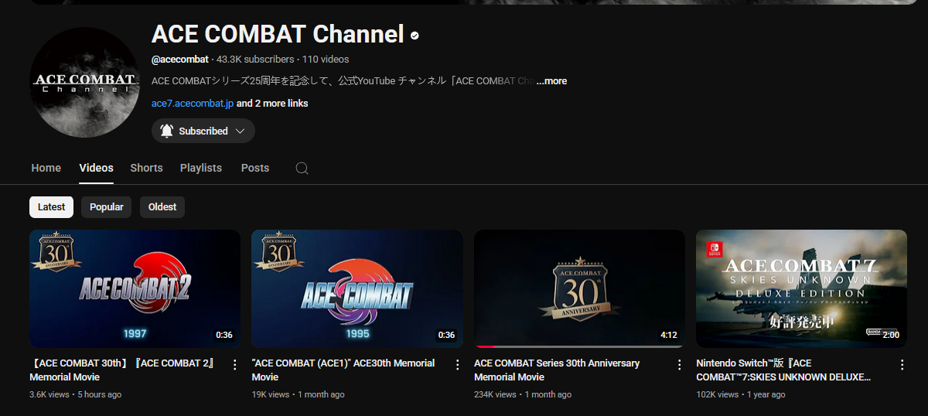This screenshot has height=416, width=928.
Task: Open the ACE COMBAT Channel avatar image
Action: tap(84, 83)
